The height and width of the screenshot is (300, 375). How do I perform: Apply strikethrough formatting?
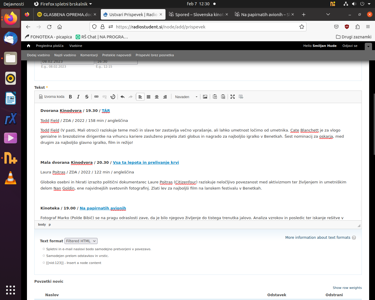87,97
